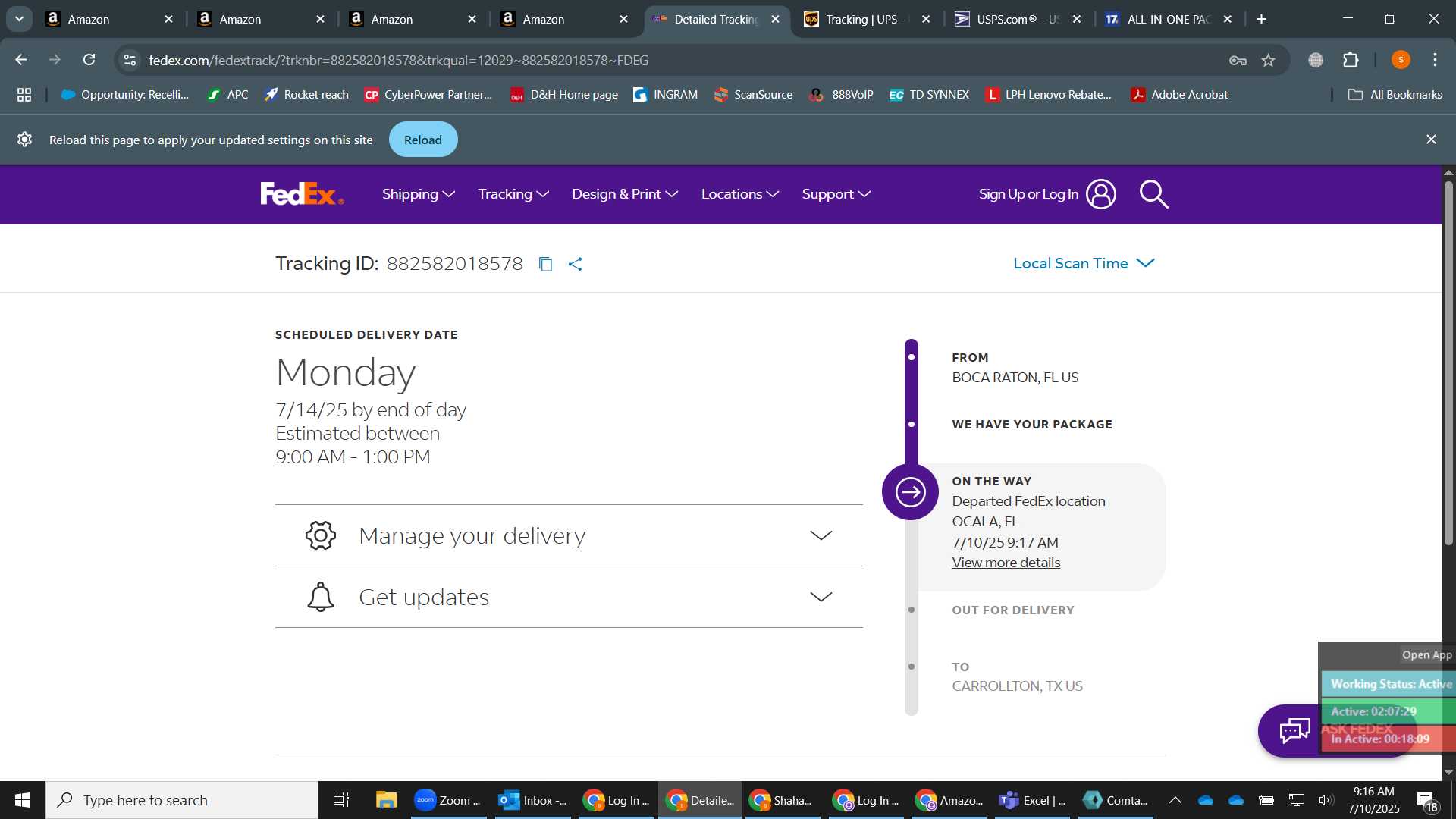1456x819 pixels.
Task: Open the Ask FedEx chat bubble
Action: tap(1294, 731)
